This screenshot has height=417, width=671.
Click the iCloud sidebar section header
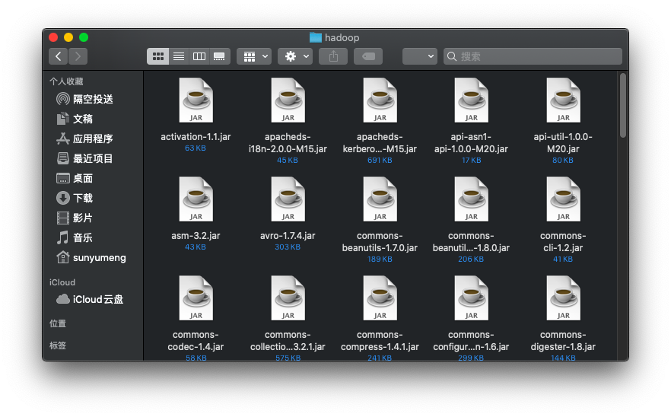(x=62, y=282)
